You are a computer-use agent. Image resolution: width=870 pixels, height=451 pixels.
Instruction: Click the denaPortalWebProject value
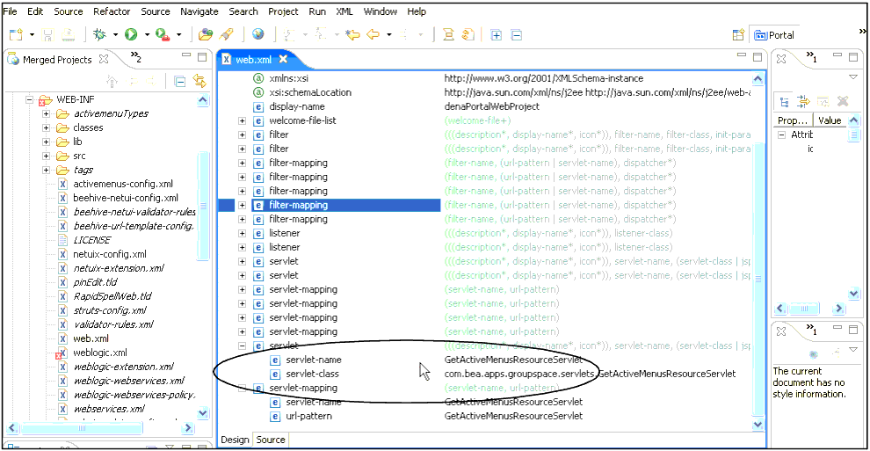(x=491, y=106)
